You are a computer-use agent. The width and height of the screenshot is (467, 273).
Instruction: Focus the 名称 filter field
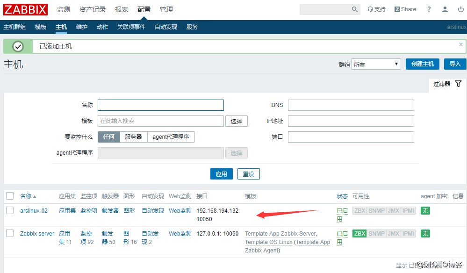click(161, 105)
